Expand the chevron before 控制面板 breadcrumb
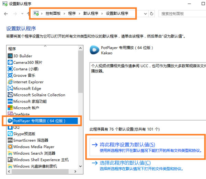The width and height of the screenshot is (206, 179). tap(42, 13)
